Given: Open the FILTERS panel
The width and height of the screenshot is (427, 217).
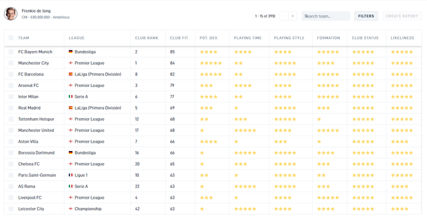Looking at the screenshot, I should [x=366, y=16].
